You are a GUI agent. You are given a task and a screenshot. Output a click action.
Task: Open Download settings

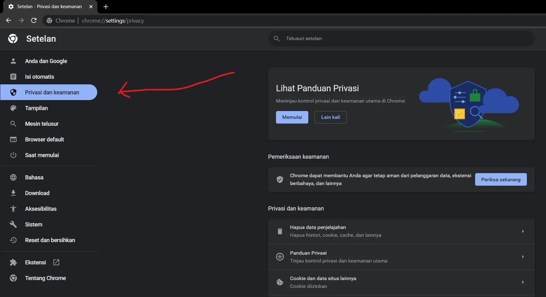37,193
